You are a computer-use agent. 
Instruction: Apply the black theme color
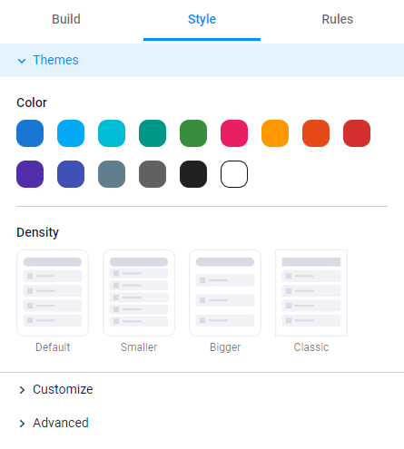[x=193, y=174]
